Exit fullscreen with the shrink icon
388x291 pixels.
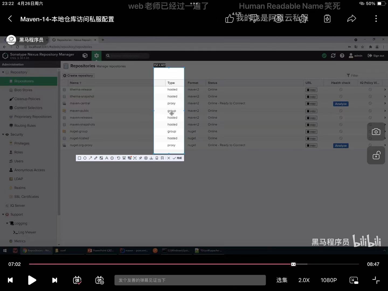[x=376, y=280]
